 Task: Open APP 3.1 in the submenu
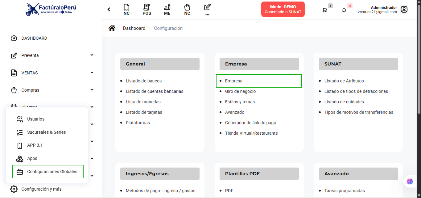tap(35, 145)
